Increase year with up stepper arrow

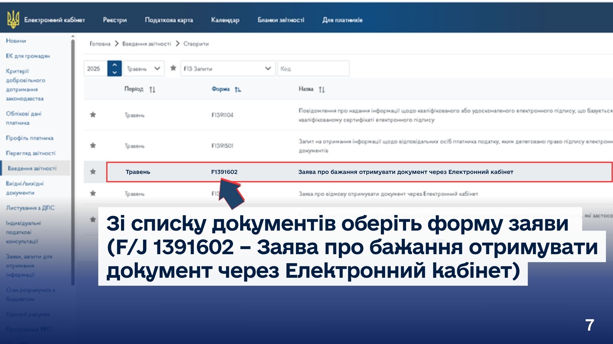[x=115, y=65]
